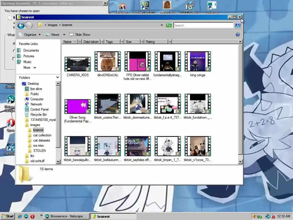Switch to Browservice - Netscape taskbar button
The width and height of the screenshot is (293, 220).
[66, 216]
